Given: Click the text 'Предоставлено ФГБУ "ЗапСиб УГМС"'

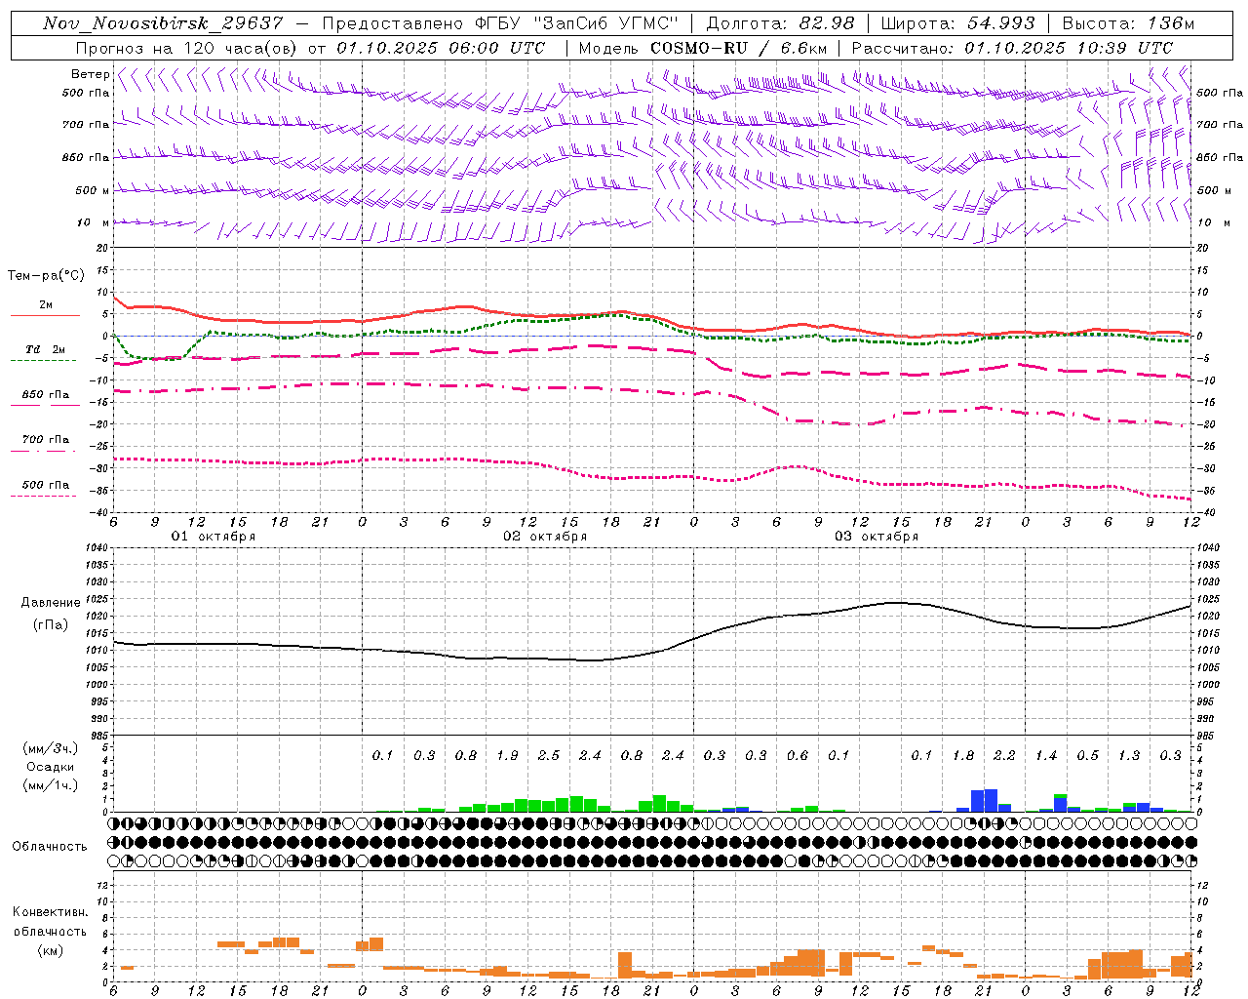Looking at the screenshot, I should coord(501,23).
